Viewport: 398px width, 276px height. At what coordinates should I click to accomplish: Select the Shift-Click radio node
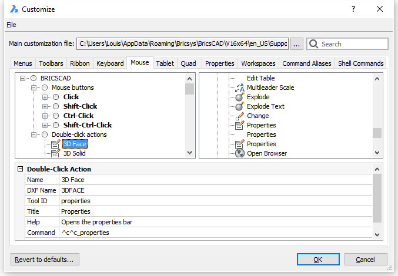tap(56, 106)
